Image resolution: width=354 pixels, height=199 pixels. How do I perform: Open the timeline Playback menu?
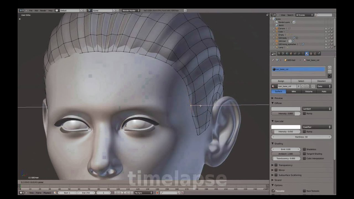pyautogui.click(x=47, y=193)
